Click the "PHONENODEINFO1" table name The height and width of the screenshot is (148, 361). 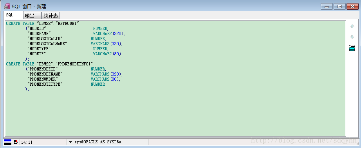pos(74,64)
